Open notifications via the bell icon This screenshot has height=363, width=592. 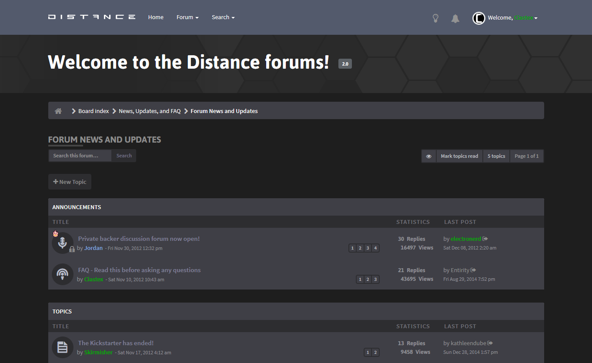455,18
